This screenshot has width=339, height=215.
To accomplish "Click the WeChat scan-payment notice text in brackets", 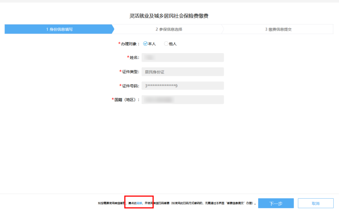I will 211,203.
